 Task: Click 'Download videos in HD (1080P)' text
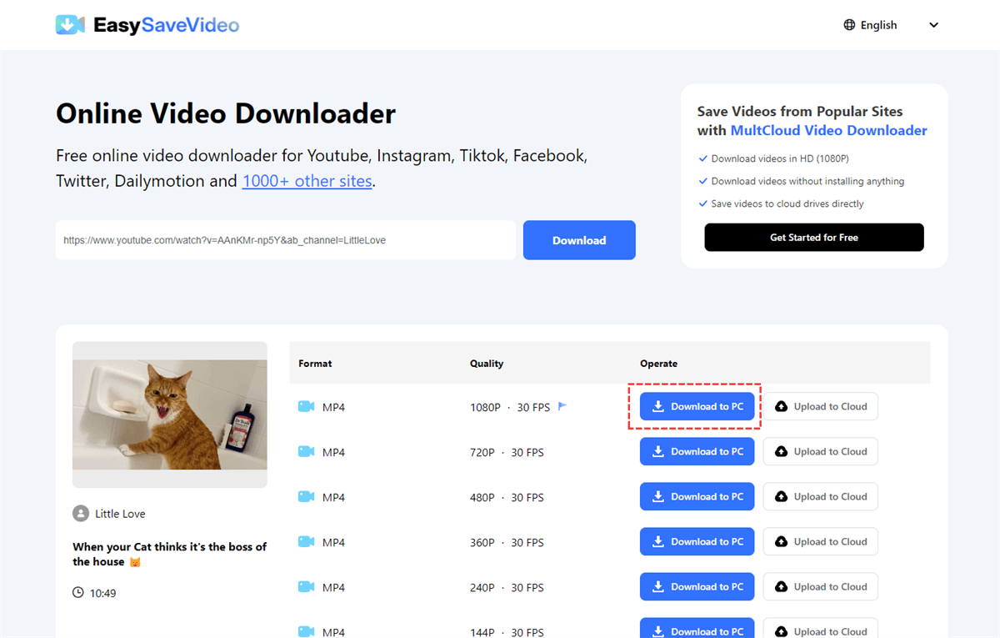(x=780, y=158)
